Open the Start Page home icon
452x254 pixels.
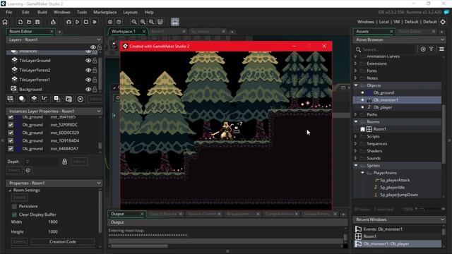click(5, 22)
